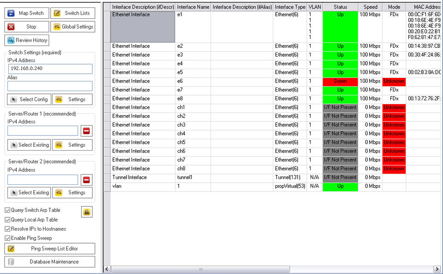Click Unknown mode cell in e6 row
The width and height of the screenshot is (443, 274).
click(x=394, y=81)
